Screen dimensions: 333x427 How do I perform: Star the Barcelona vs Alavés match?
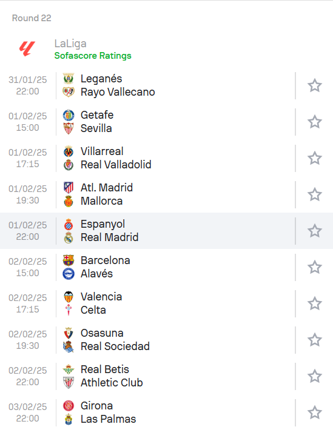(x=315, y=267)
